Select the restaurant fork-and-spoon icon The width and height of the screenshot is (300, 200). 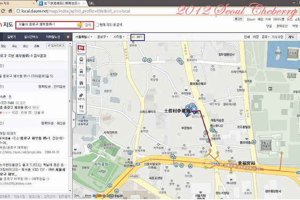point(81,108)
